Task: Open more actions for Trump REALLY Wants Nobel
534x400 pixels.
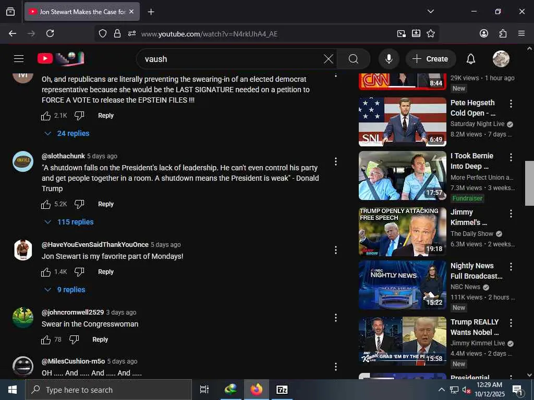Action: click(x=511, y=322)
